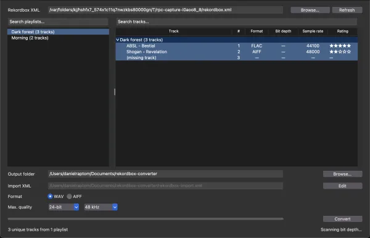Sort by the Track column header

click(174, 31)
